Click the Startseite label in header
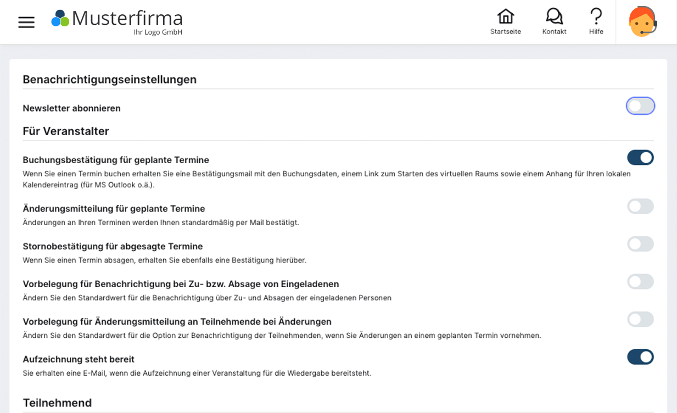The width and height of the screenshot is (677, 413). [505, 32]
